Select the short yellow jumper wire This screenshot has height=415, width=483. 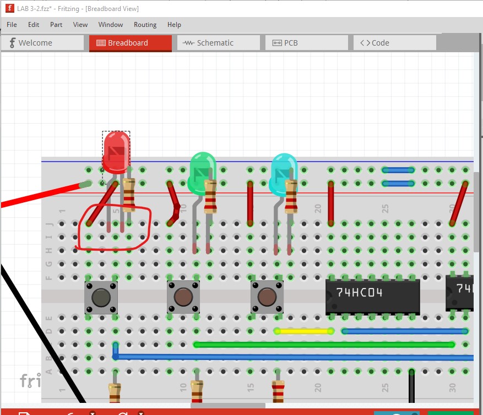click(x=304, y=331)
